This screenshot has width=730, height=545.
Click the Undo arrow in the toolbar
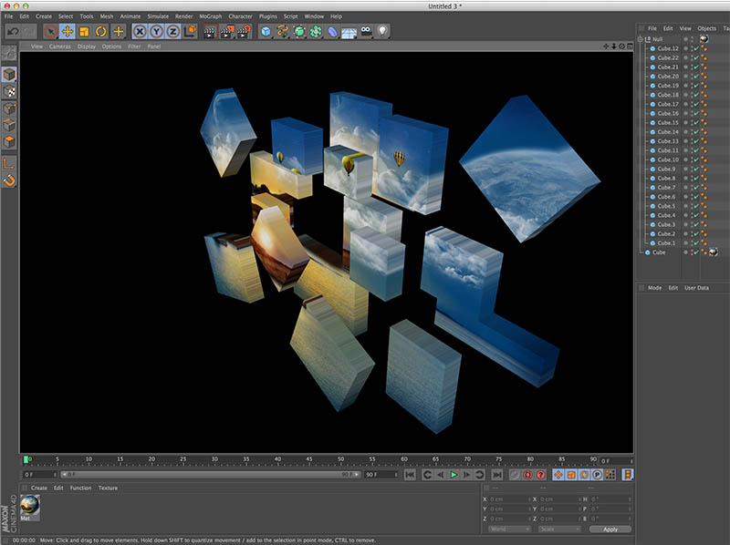13,32
